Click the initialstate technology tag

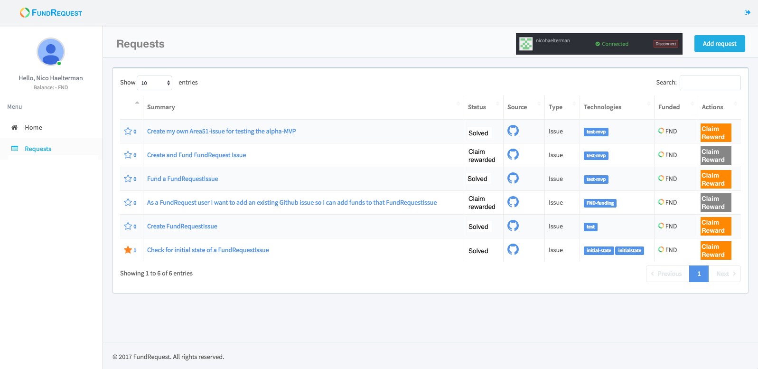click(629, 250)
